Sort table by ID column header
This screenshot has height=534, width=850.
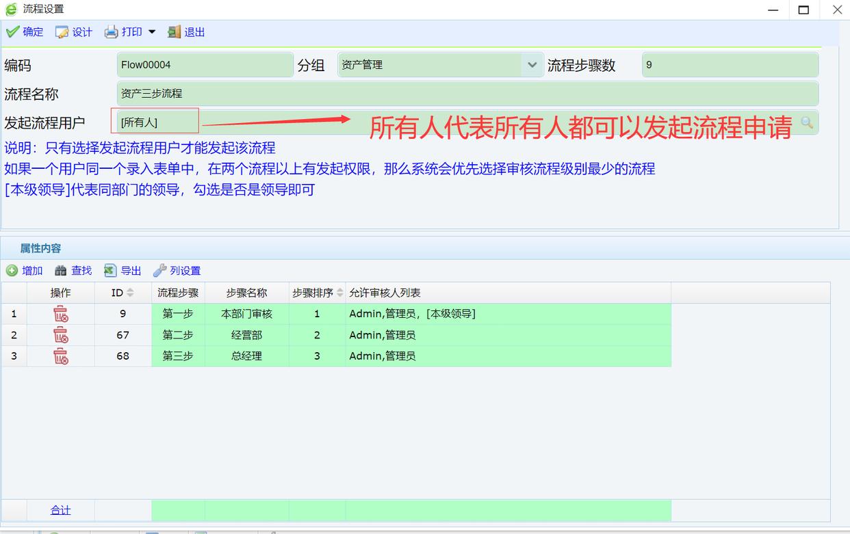pos(123,293)
